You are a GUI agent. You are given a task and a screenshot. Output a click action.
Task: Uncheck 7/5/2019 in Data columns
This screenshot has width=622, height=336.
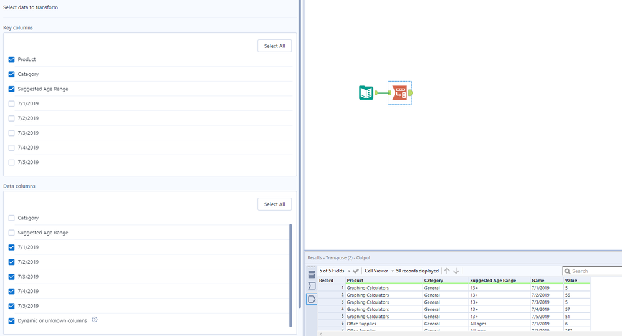tap(11, 306)
